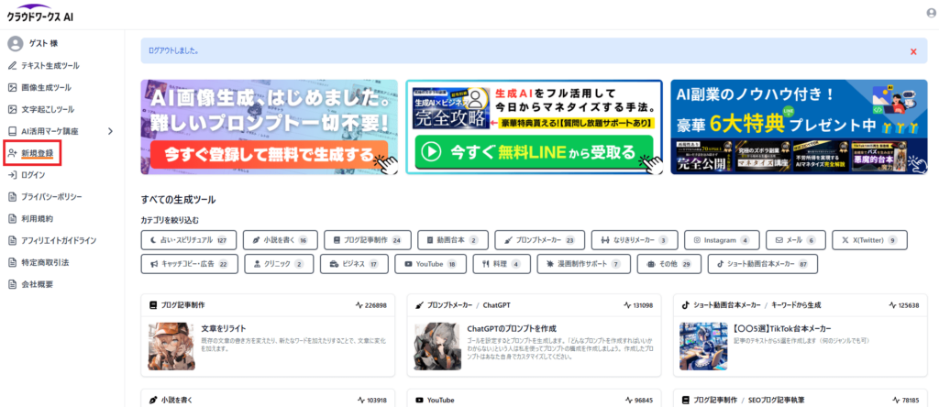
Task: Open the user account icon at top right
Action: click(932, 13)
